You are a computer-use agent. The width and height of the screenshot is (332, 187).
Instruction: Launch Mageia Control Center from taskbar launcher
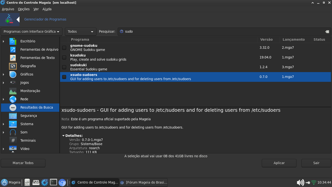point(45,183)
